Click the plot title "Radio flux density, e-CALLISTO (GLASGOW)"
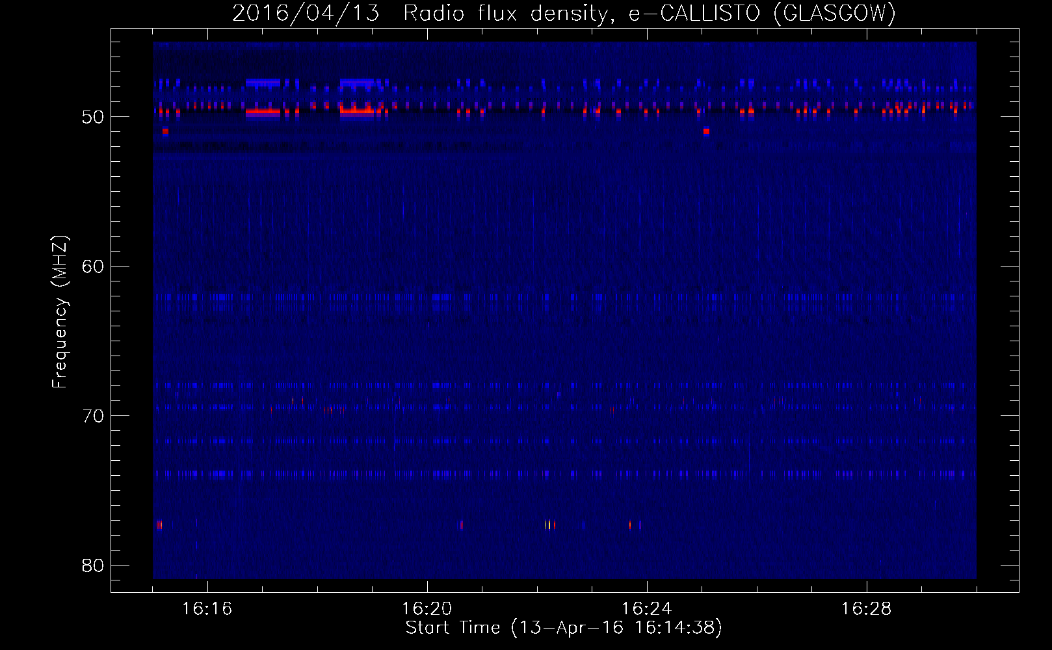The image size is (1052, 650). click(650, 13)
